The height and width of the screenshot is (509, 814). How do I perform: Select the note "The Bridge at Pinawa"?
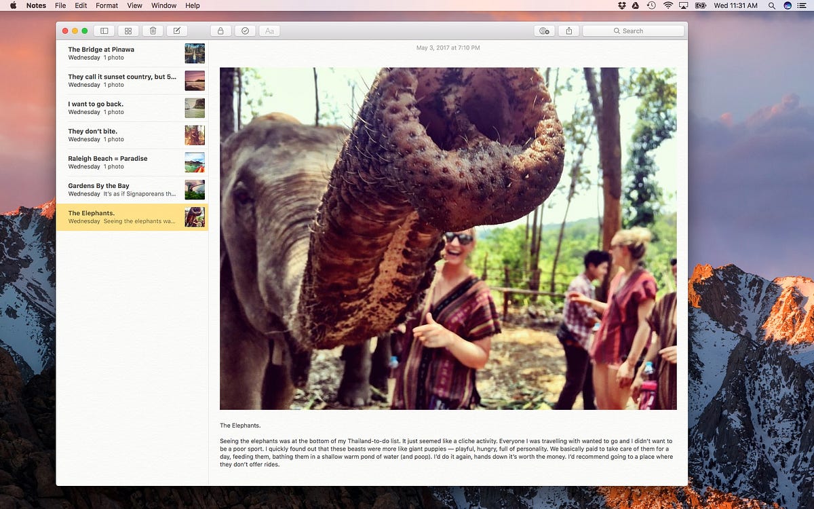132,54
